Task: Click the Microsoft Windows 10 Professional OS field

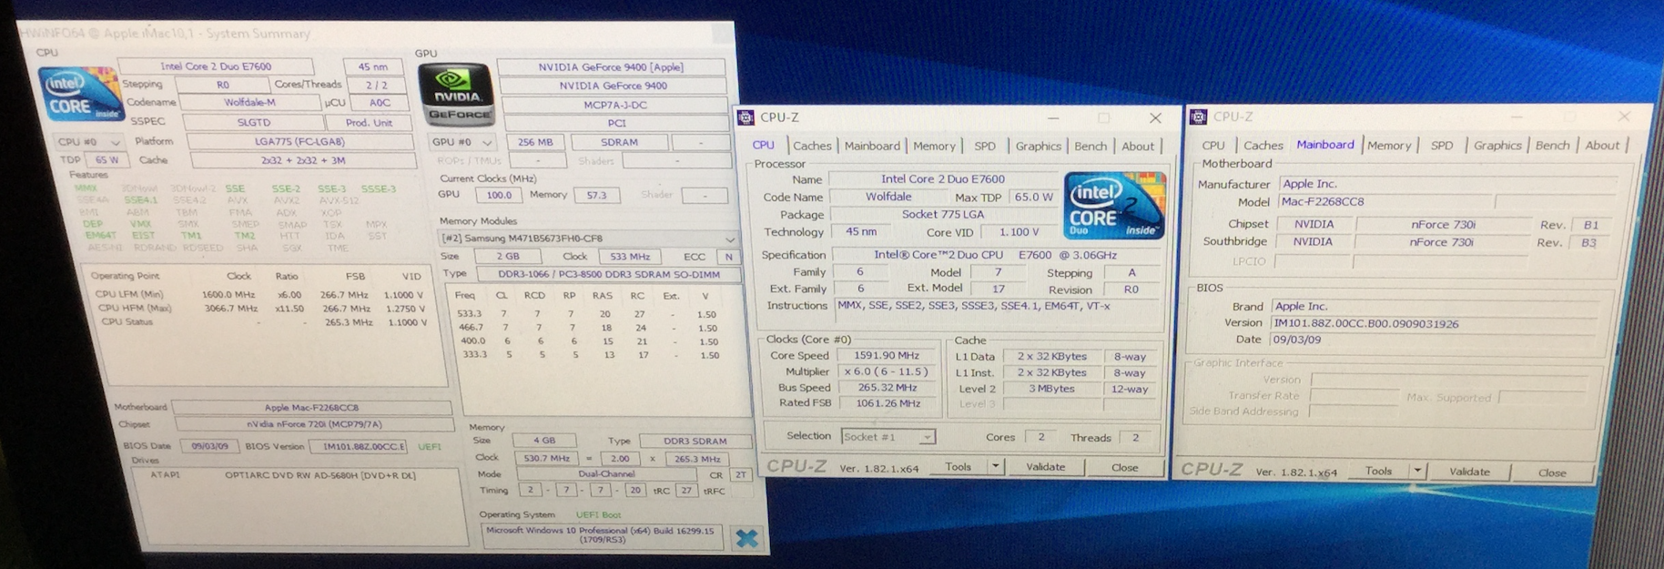Action: [x=600, y=534]
